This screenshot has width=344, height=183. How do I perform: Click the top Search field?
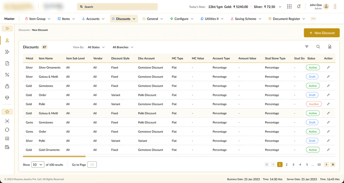pyautogui.click(x=117, y=7)
